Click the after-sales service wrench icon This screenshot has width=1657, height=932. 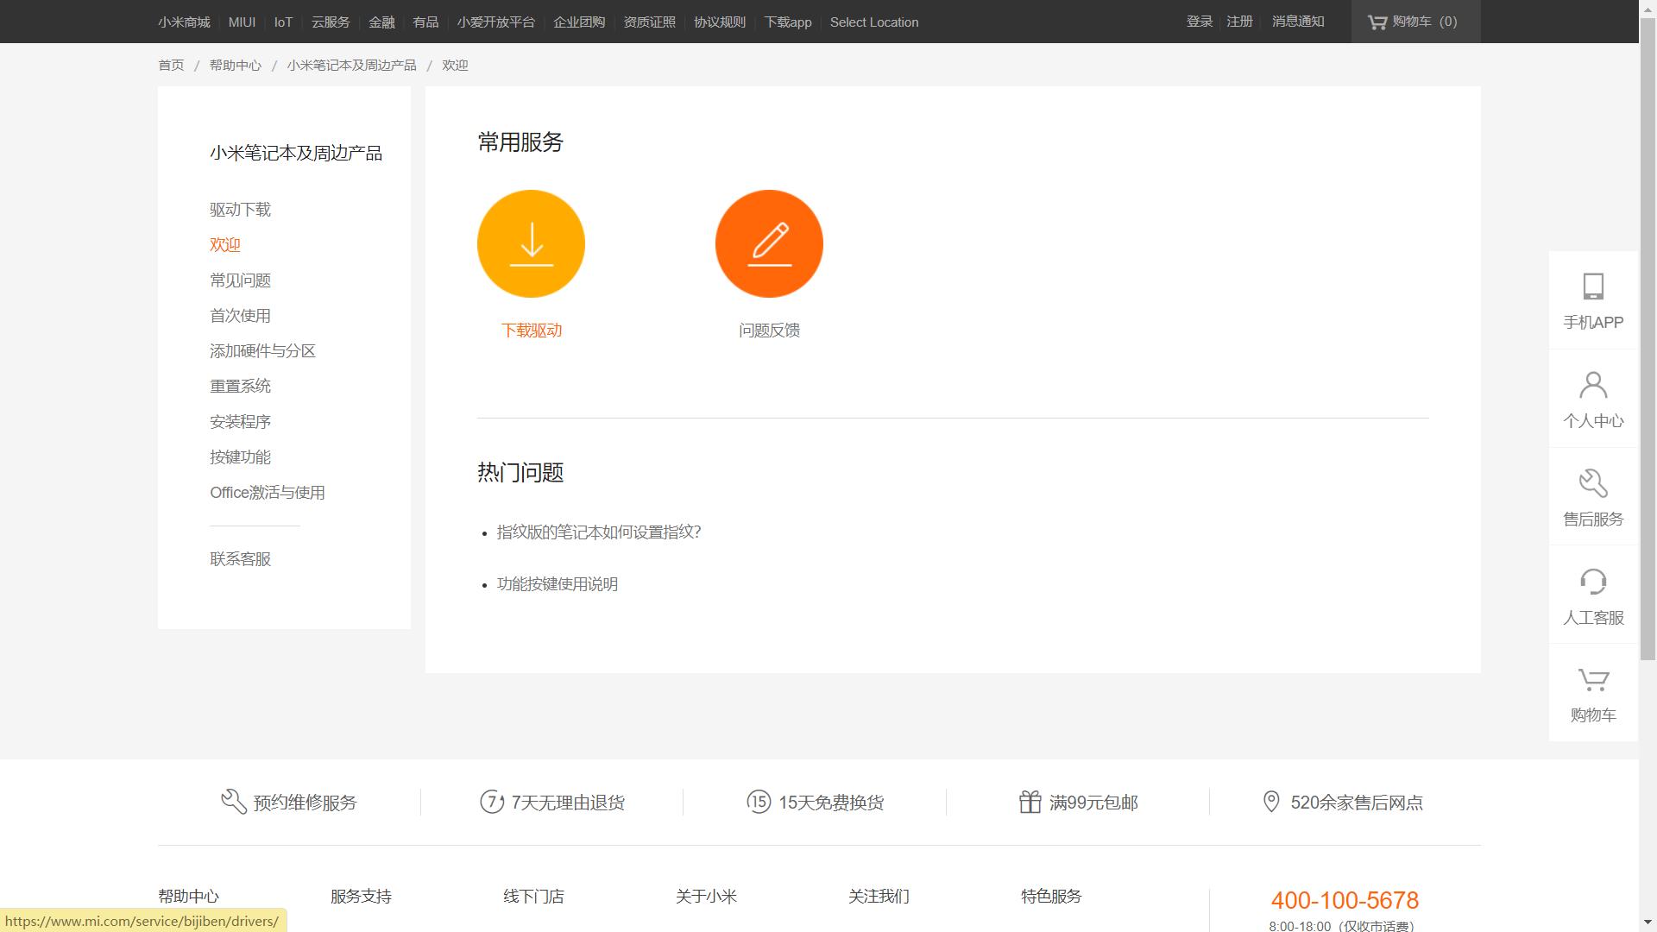pyautogui.click(x=1593, y=483)
